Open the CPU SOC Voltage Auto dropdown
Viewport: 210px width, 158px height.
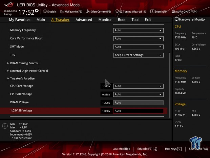coord(138,94)
